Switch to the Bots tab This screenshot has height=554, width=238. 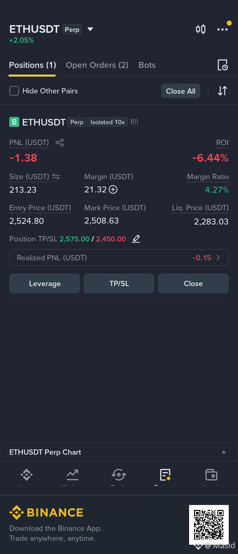(147, 65)
